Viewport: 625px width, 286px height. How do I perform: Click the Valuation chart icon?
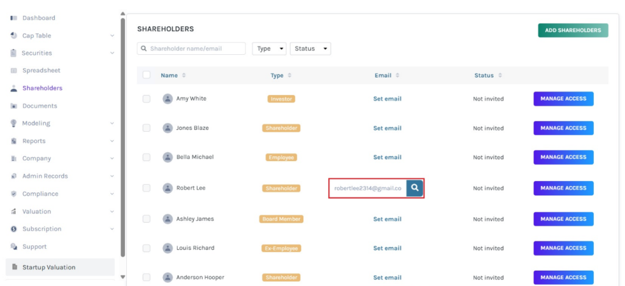click(x=14, y=211)
